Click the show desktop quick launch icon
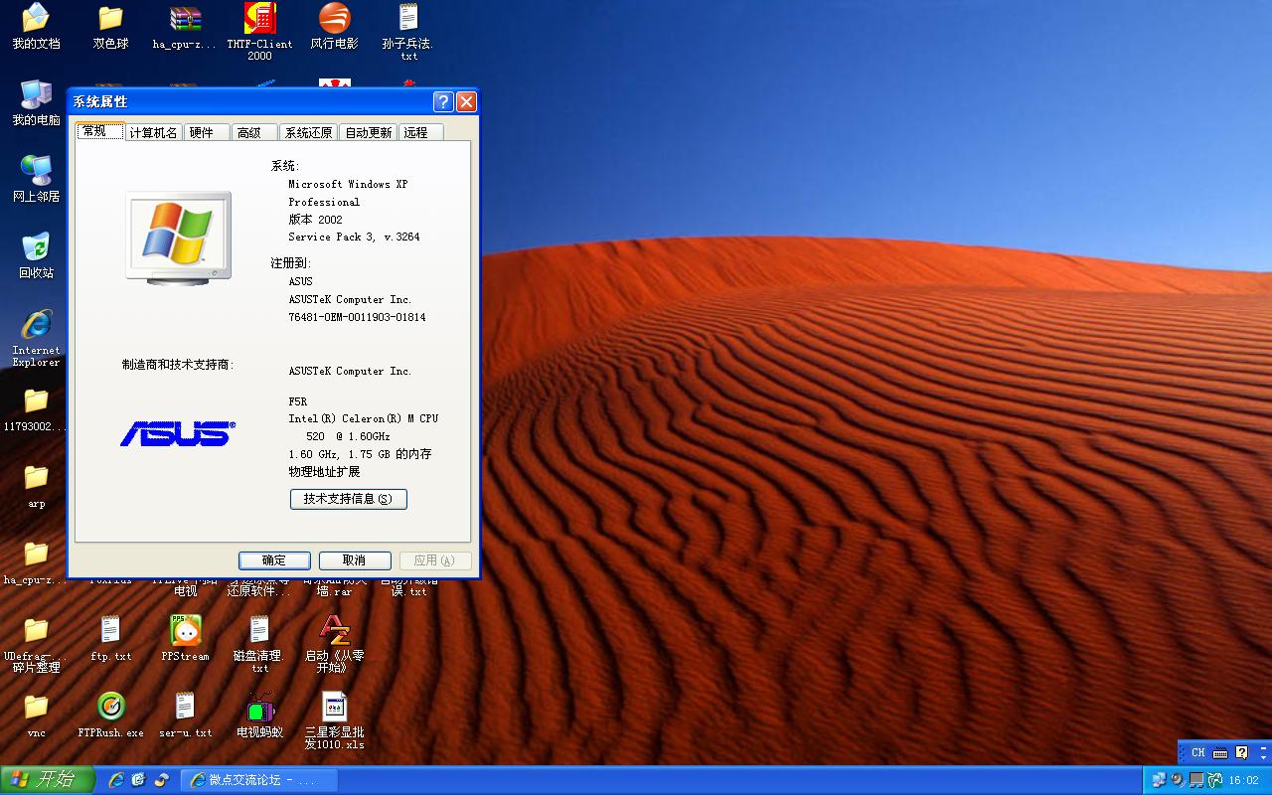Screen dimensions: 1272x795 click(x=139, y=780)
